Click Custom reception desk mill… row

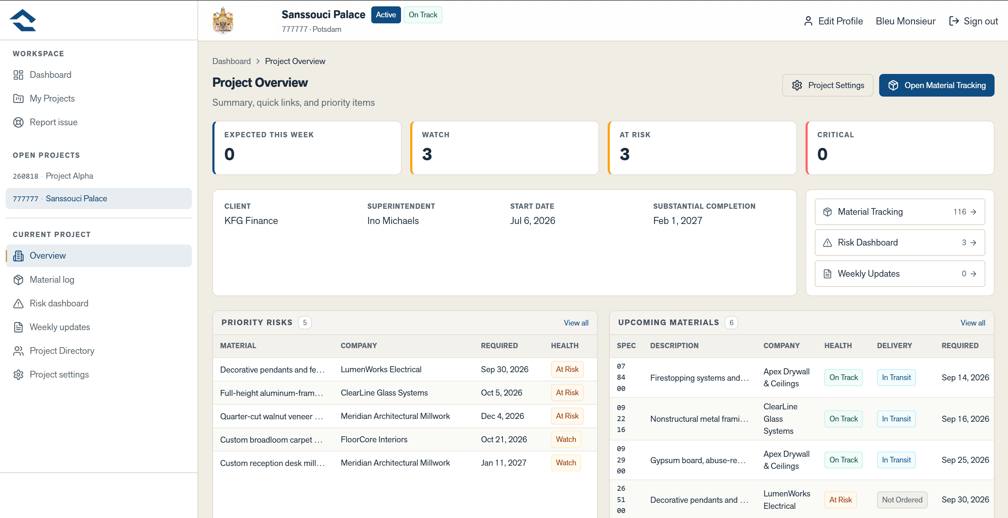405,463
